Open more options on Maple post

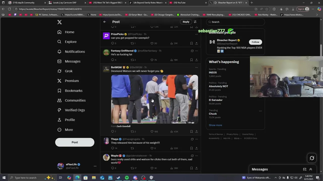(x=197, y=156)
